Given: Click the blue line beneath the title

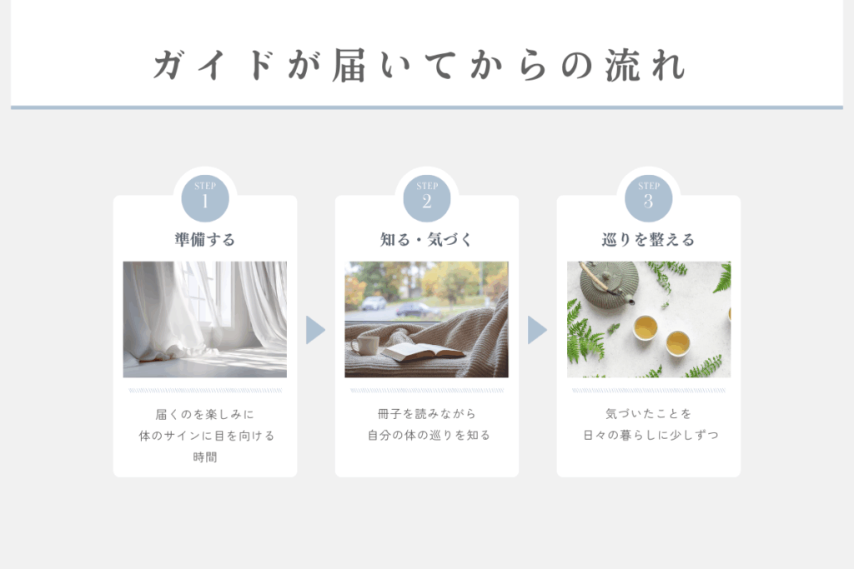Looking at the screenshot, I should pyautogui.click(x=427, y=107).
